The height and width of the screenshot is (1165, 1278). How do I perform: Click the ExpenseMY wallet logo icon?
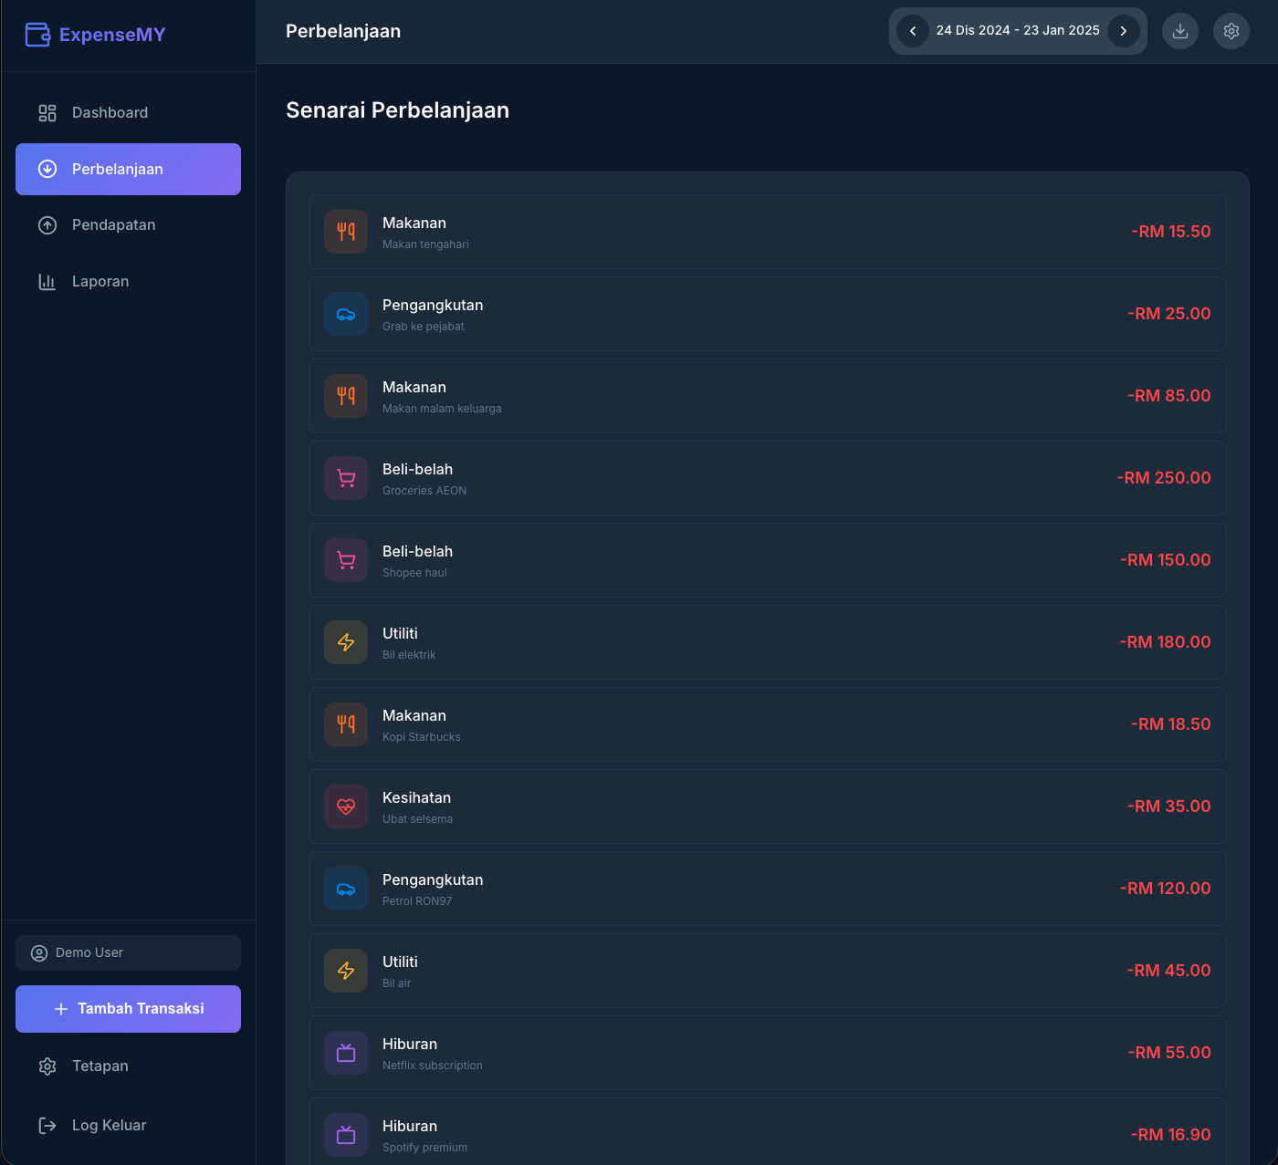(x=37, y=35)
